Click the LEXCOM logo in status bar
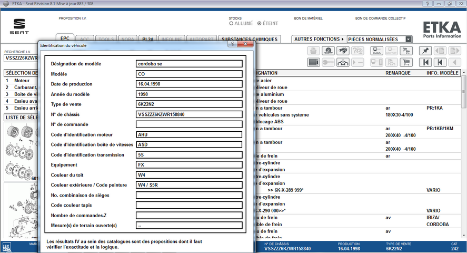The width and height of the screenshot is (467, 253). (x=6, y=247)
